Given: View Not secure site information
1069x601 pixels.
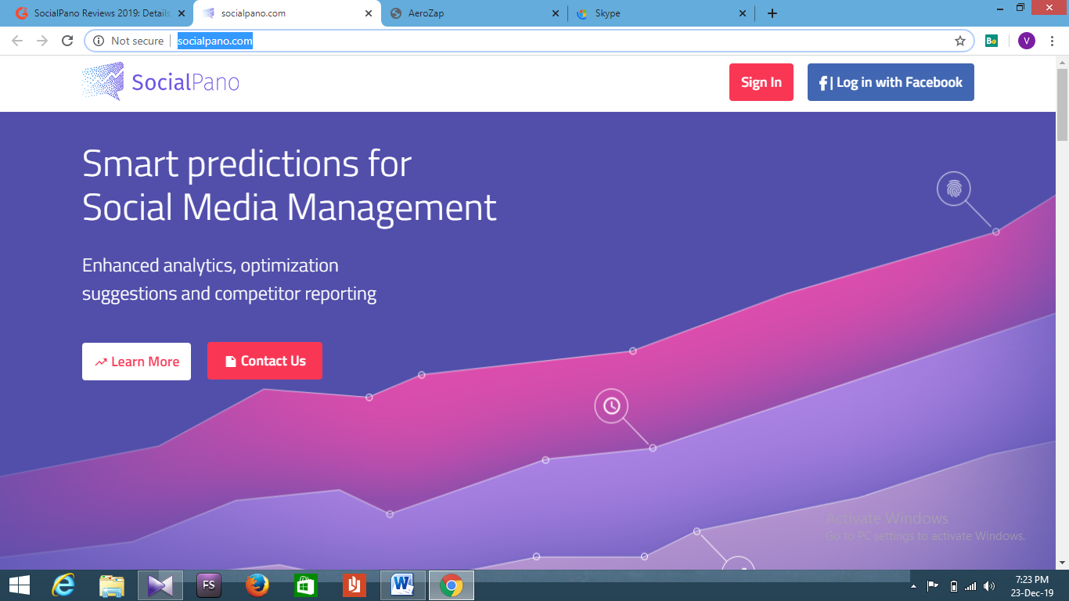Looking at the screenshot, I should click(x=129, y=41).
